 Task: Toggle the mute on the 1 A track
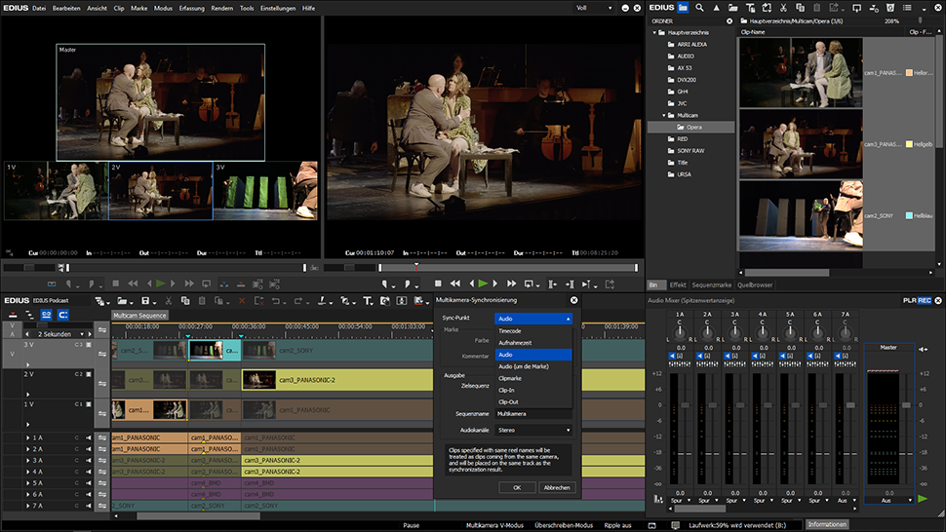[89, 438]
